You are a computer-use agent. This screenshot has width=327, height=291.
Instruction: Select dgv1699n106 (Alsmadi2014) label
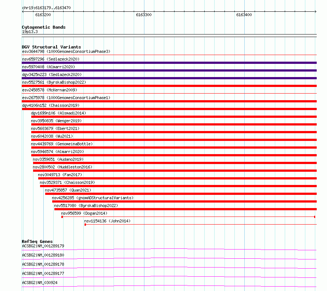(58, 113)
